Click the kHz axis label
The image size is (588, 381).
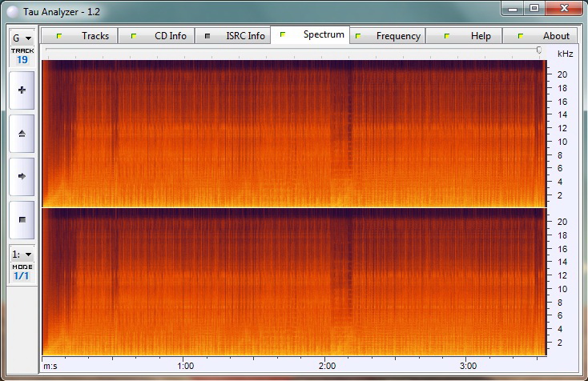pyautogui.click(x=565, y=54)
